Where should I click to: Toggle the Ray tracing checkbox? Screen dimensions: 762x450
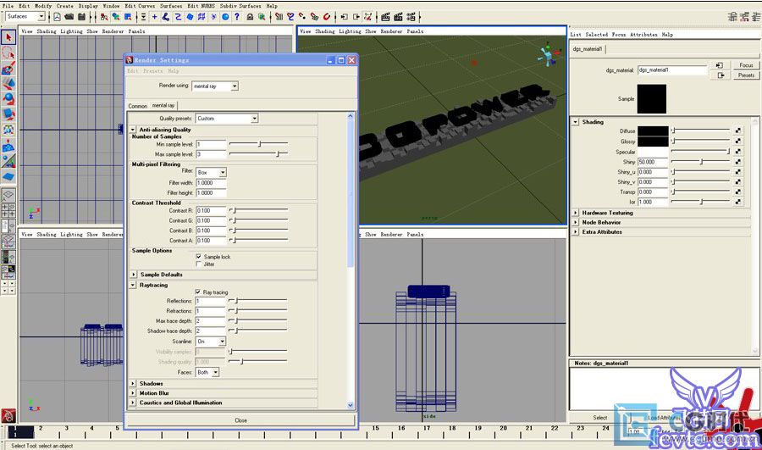pos(198,292)
